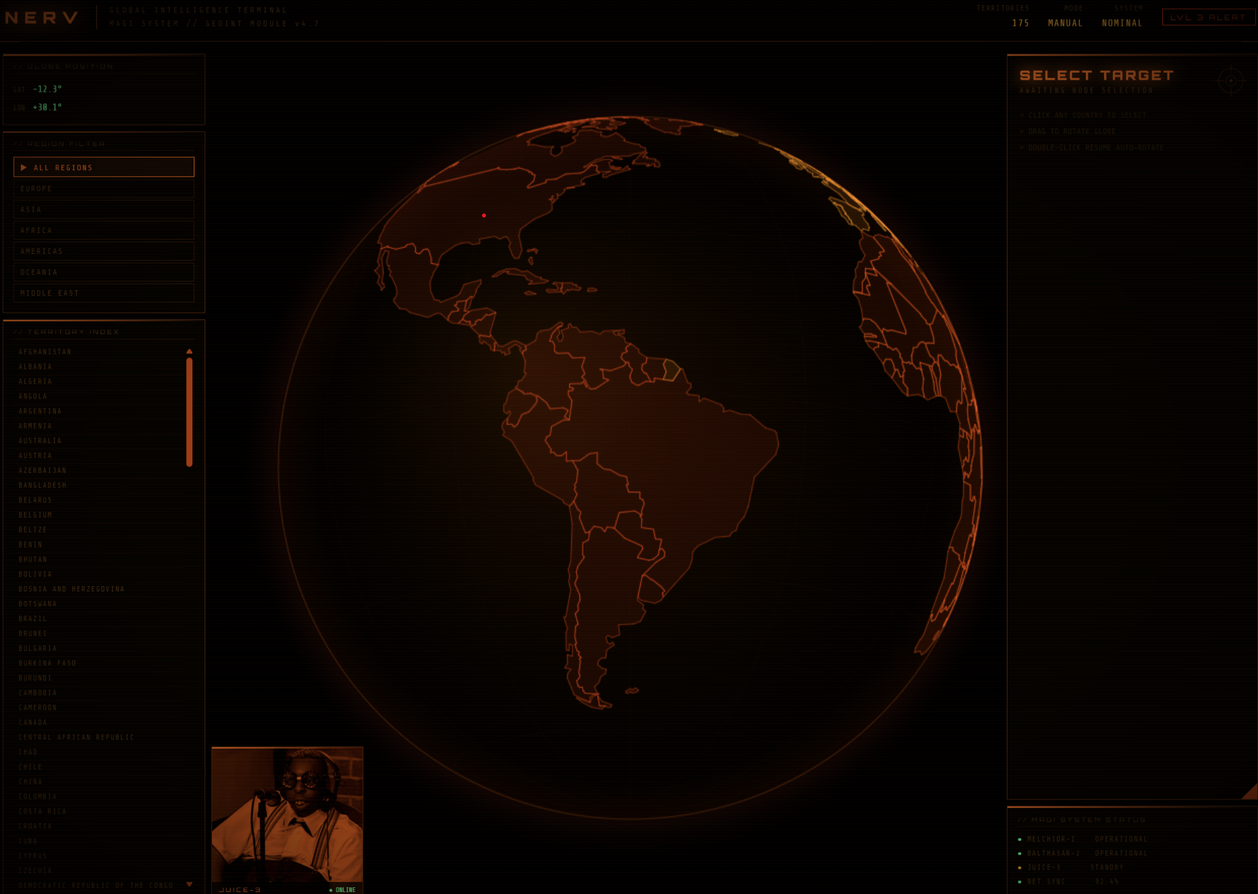Click the Territory Index scrollbar thumb
This screenshot has width=1258, height=894.
click(189, 412)
